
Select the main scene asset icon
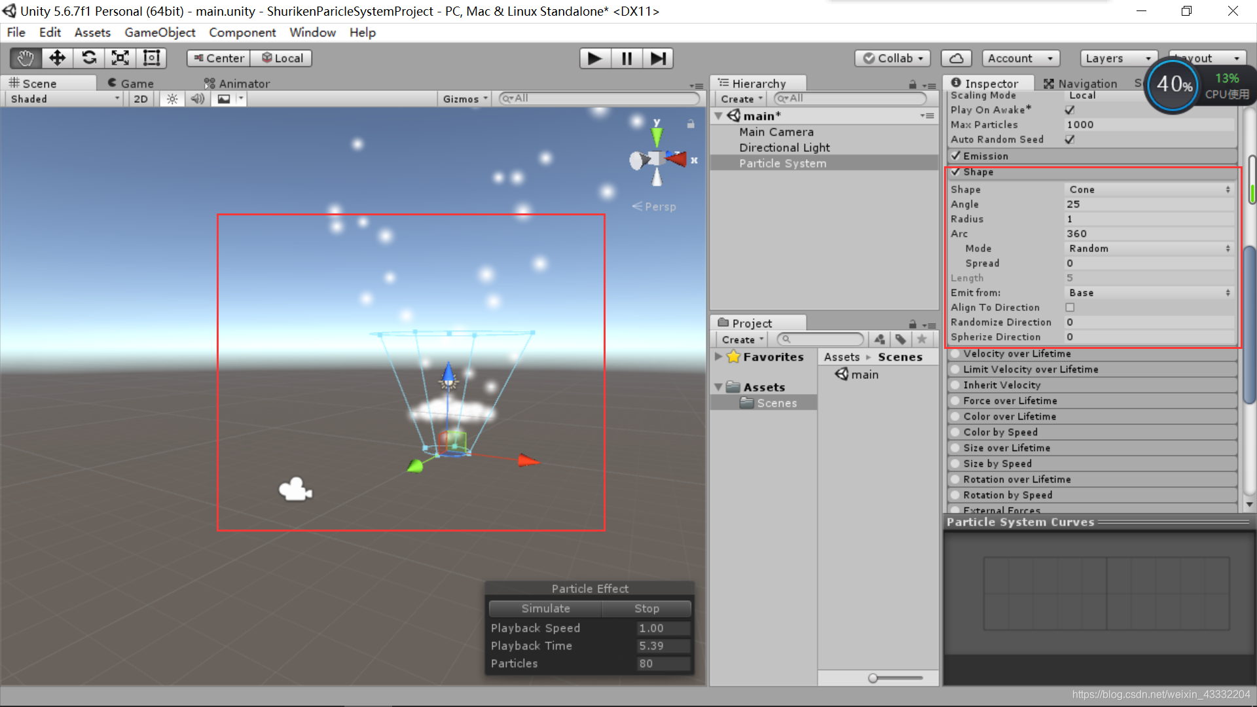pos(841,374)
